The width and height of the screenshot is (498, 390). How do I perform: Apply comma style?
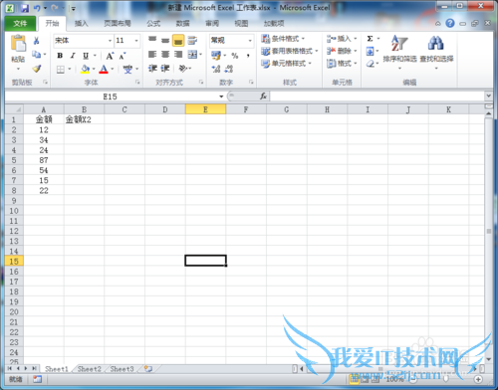coord(248,56)
